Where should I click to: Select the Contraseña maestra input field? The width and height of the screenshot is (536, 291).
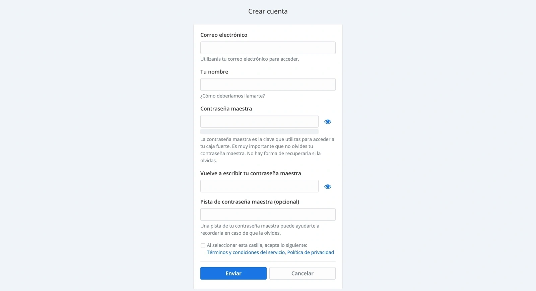tap(259, 121)
